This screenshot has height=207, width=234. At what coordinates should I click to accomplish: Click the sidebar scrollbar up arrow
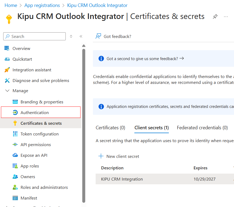[x=84, y=46]
